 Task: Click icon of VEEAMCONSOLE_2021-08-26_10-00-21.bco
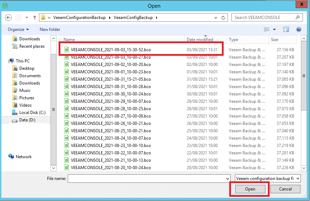[x=67, y=123]
